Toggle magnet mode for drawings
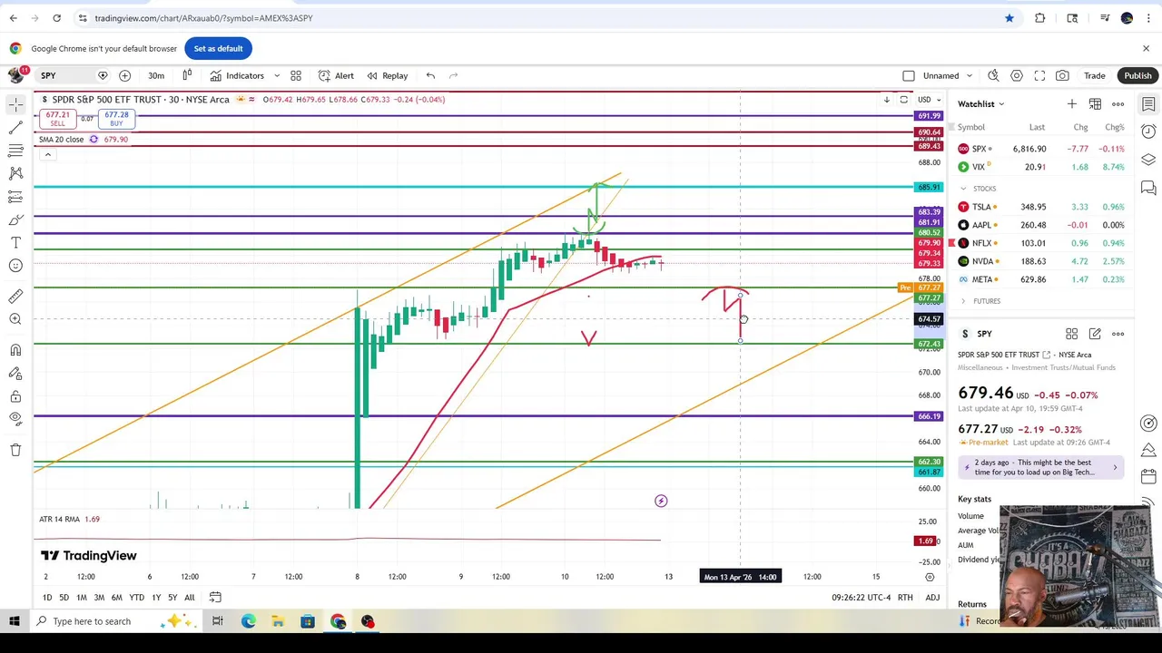 (15, 350)
